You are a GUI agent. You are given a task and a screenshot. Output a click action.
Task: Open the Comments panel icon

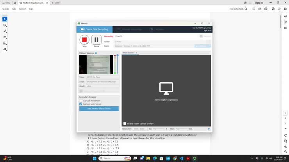pyautogui.click(x=285, y=16)
